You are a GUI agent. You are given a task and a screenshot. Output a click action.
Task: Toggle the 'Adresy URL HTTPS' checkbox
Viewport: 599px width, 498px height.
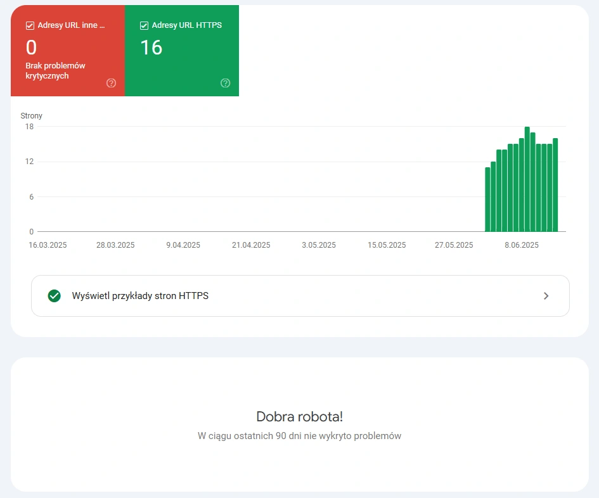click(x=144, y=26)
